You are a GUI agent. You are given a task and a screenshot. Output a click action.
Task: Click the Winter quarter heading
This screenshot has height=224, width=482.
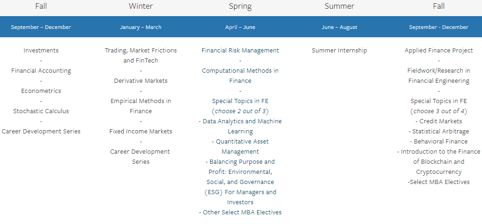141,6
